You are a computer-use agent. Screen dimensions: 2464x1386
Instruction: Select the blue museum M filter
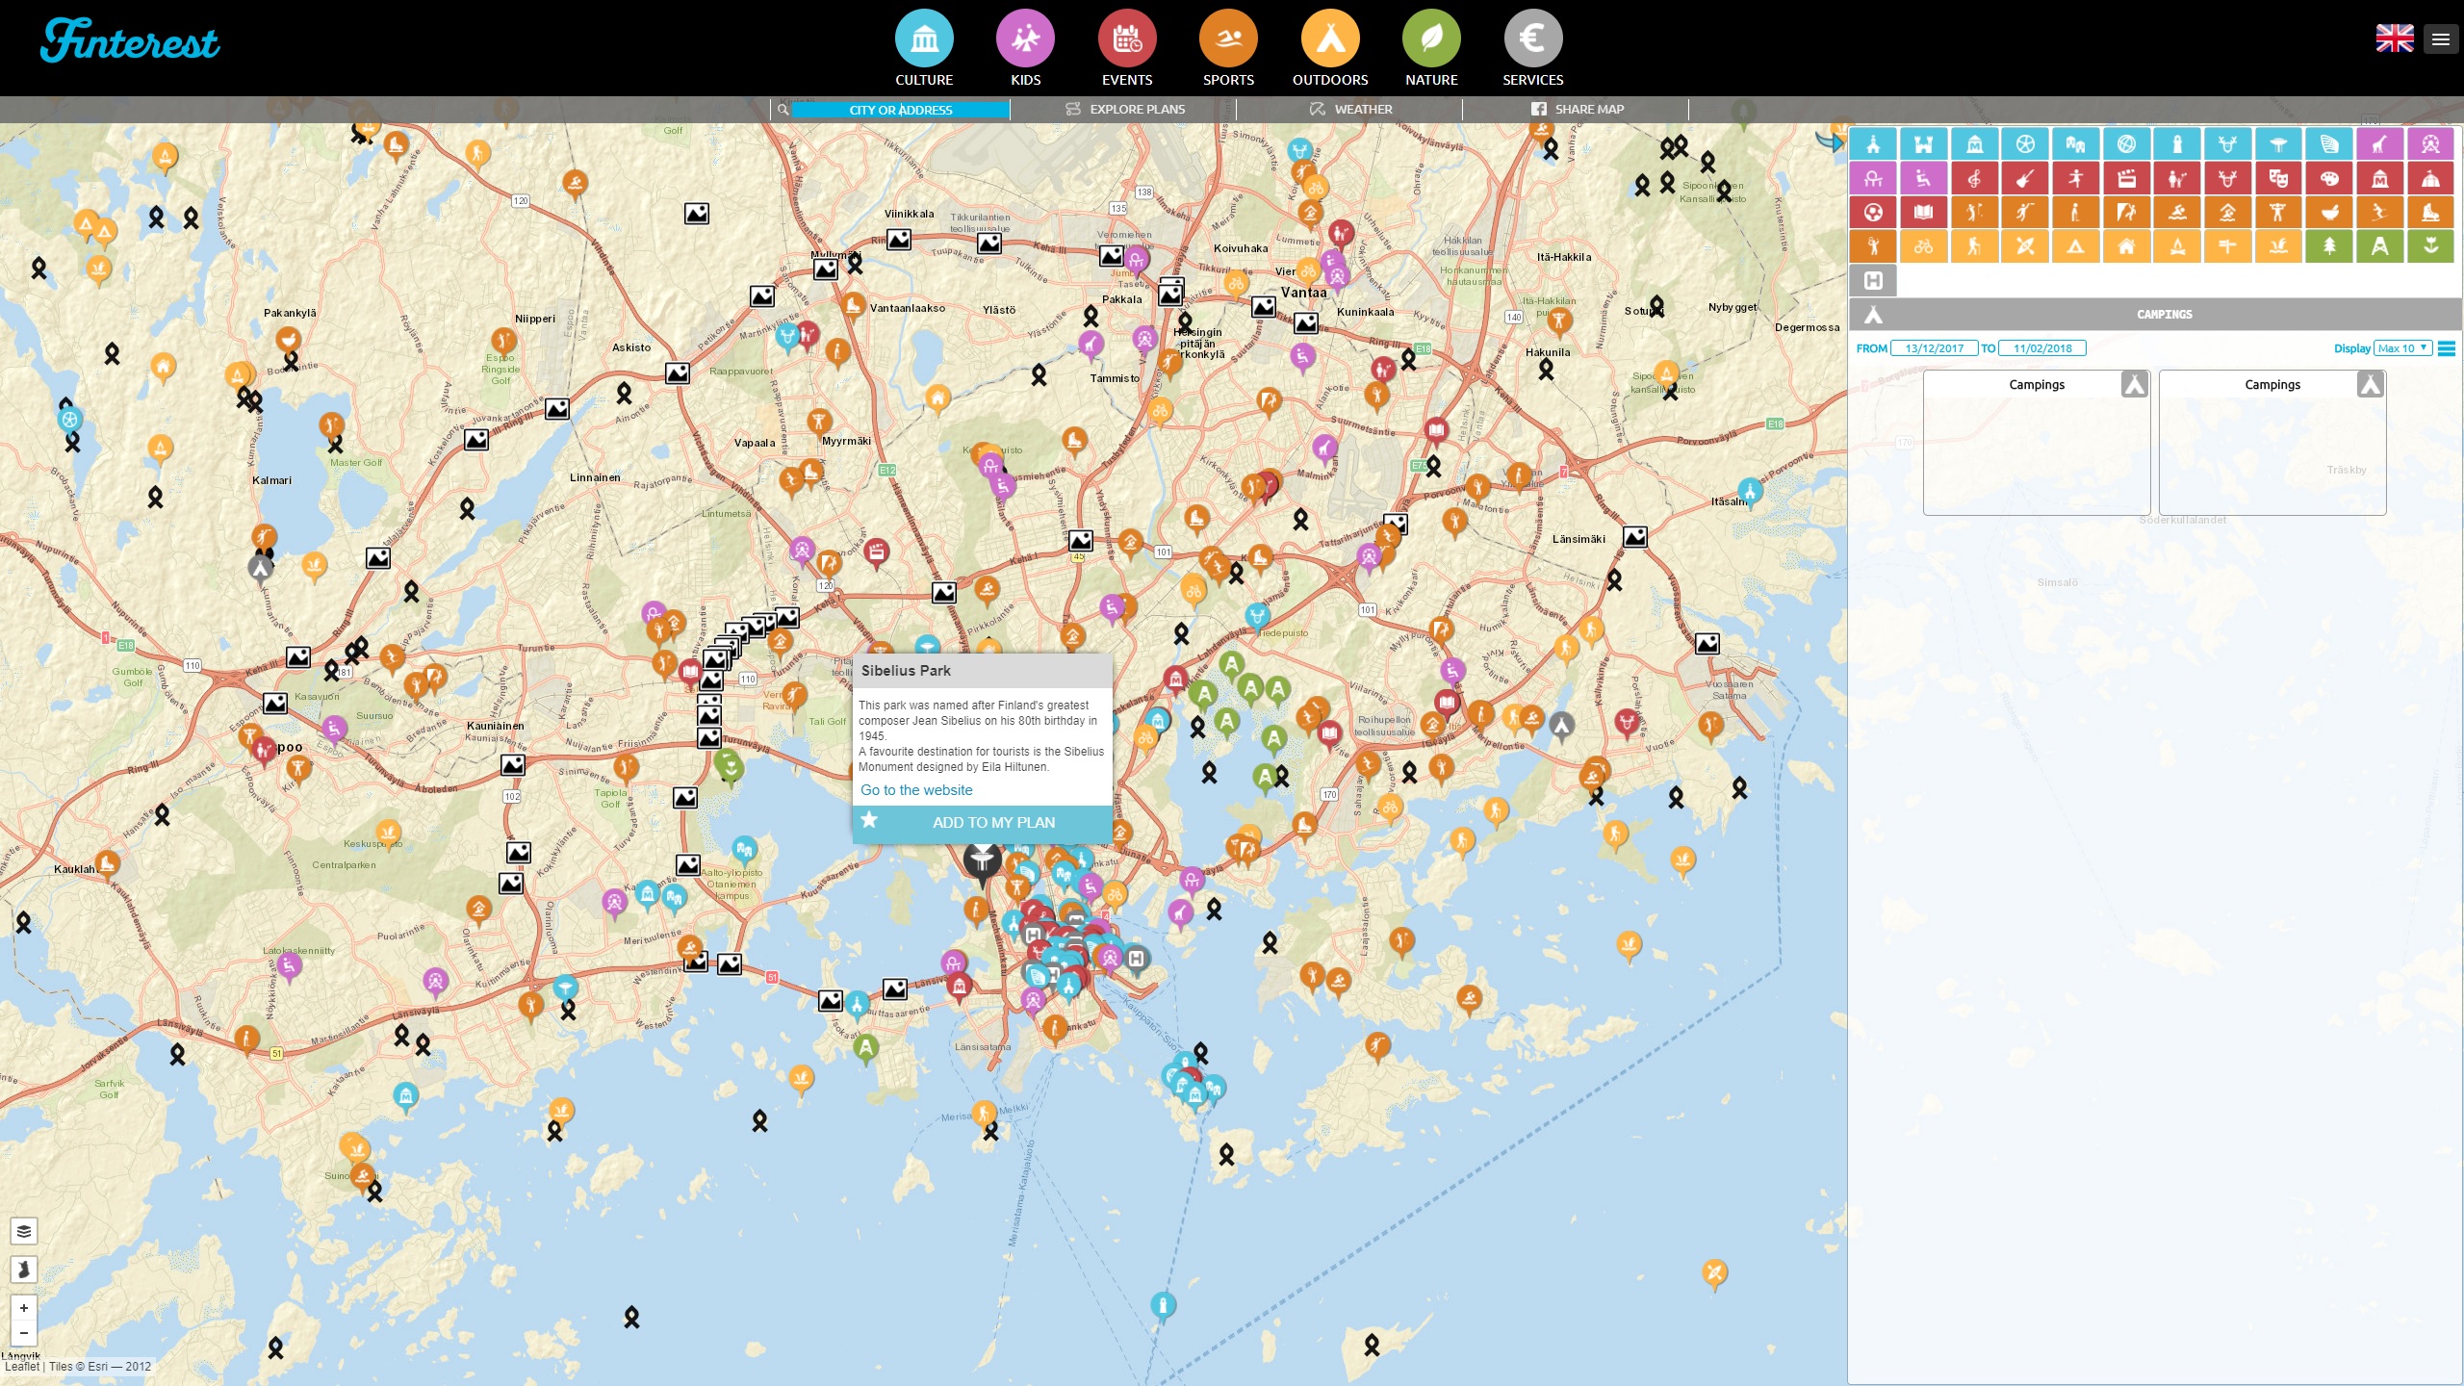pos(1974,143)
